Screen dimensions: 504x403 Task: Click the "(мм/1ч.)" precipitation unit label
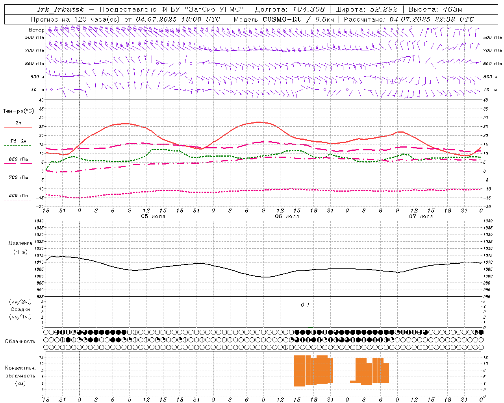tap(20, 317)
